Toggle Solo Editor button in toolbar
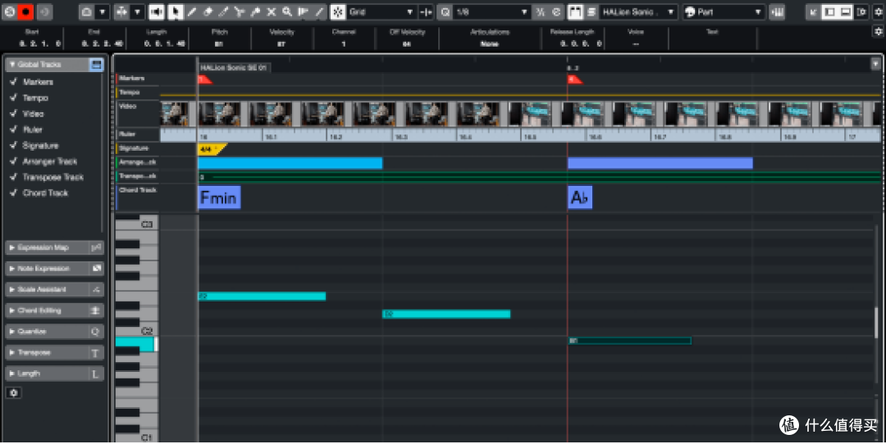The image size is (886, 444). [x=10, y=11]
